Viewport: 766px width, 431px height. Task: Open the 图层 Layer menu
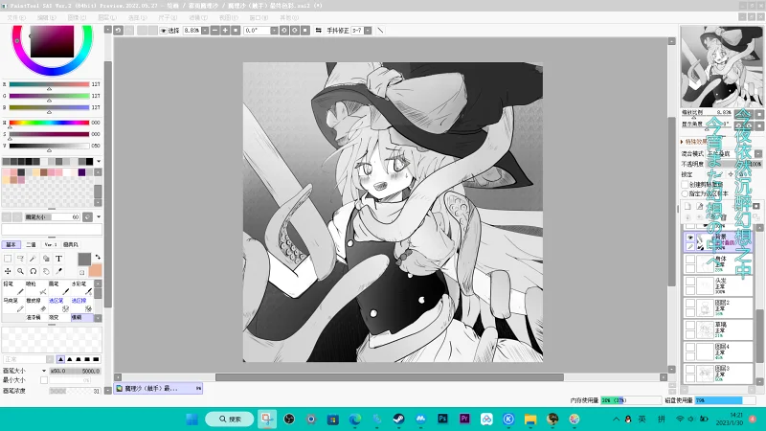(x=107, y=17)
